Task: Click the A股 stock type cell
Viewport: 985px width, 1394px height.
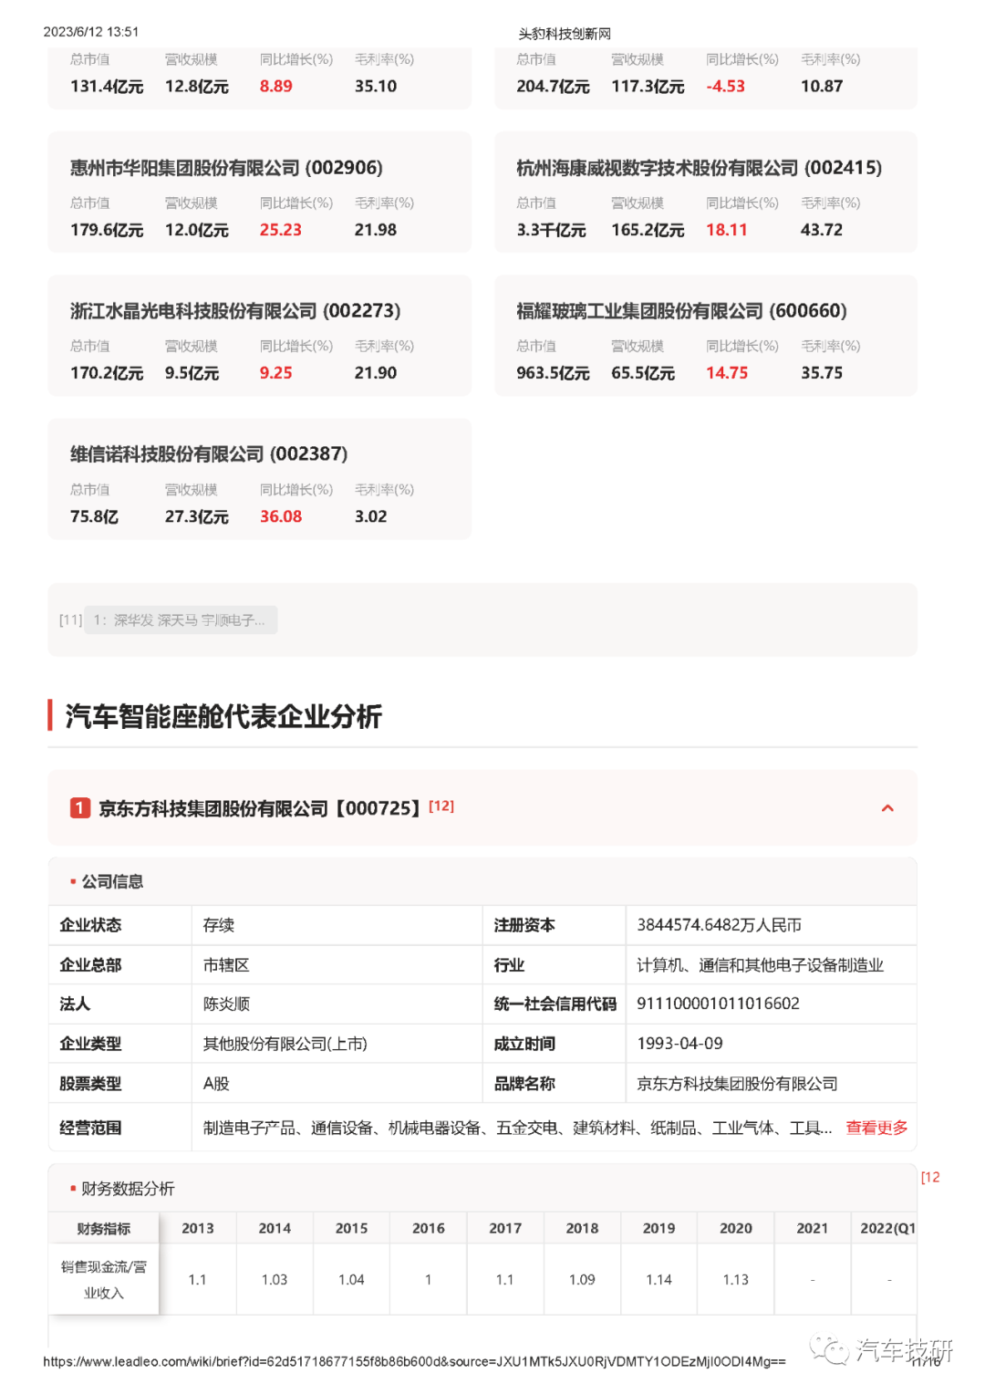Action: pyautogui.click(x=216, y=1084)
